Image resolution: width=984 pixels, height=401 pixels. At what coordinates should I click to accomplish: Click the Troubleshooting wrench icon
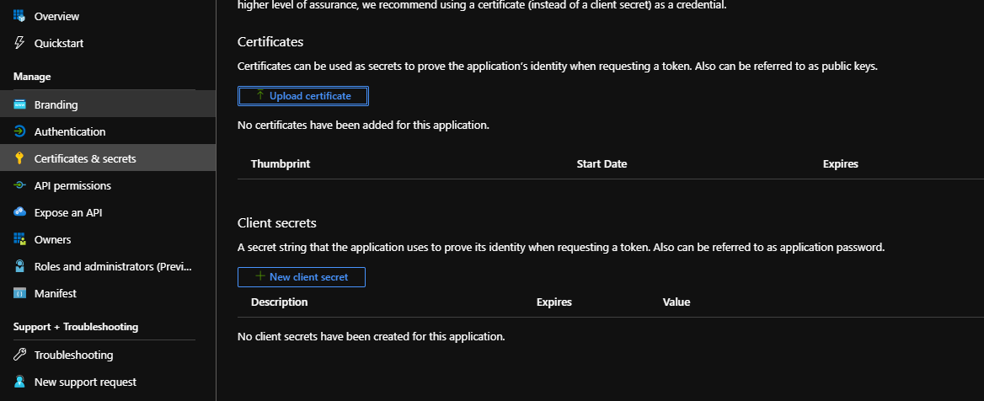point(19,355)
